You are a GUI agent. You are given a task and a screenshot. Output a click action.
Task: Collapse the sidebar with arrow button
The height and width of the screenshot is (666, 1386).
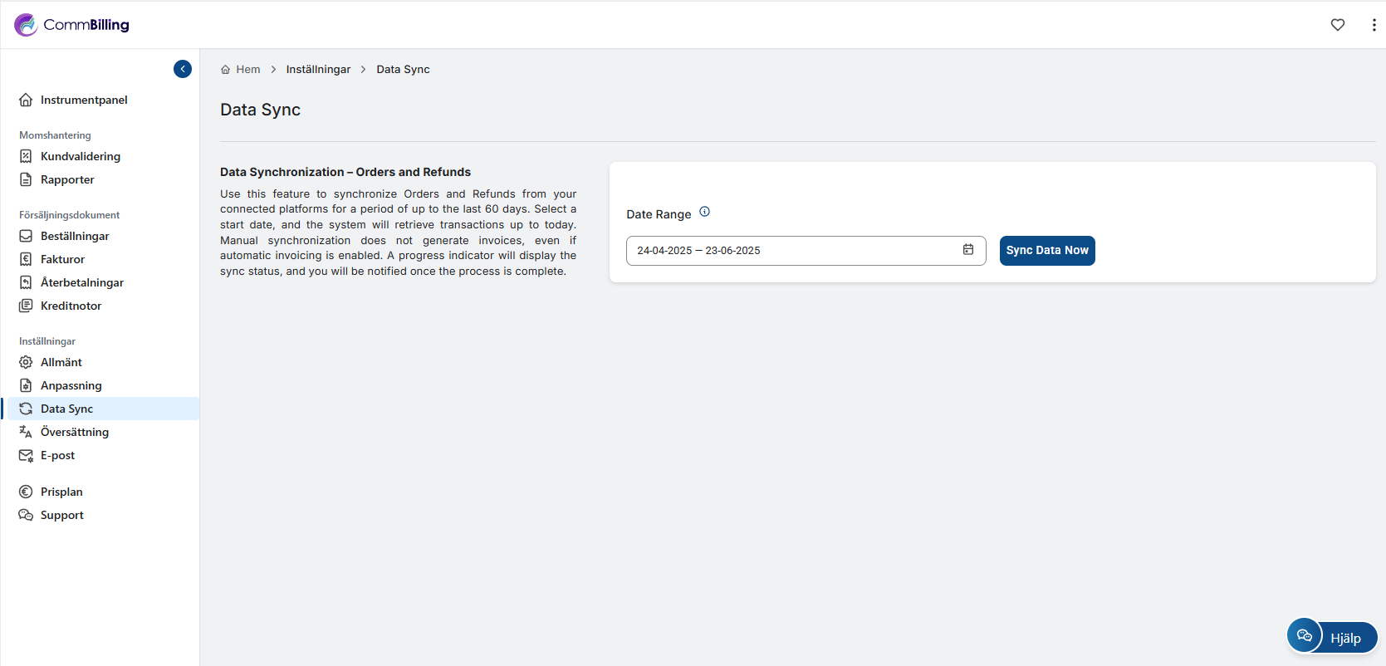click(183, 69)
